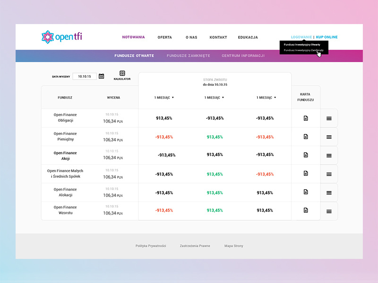The width and height of the screenshot is (378, 283).
Task: Open hamburger menu for Open Finance Akcji row
Action: click(x=329, y=156)
